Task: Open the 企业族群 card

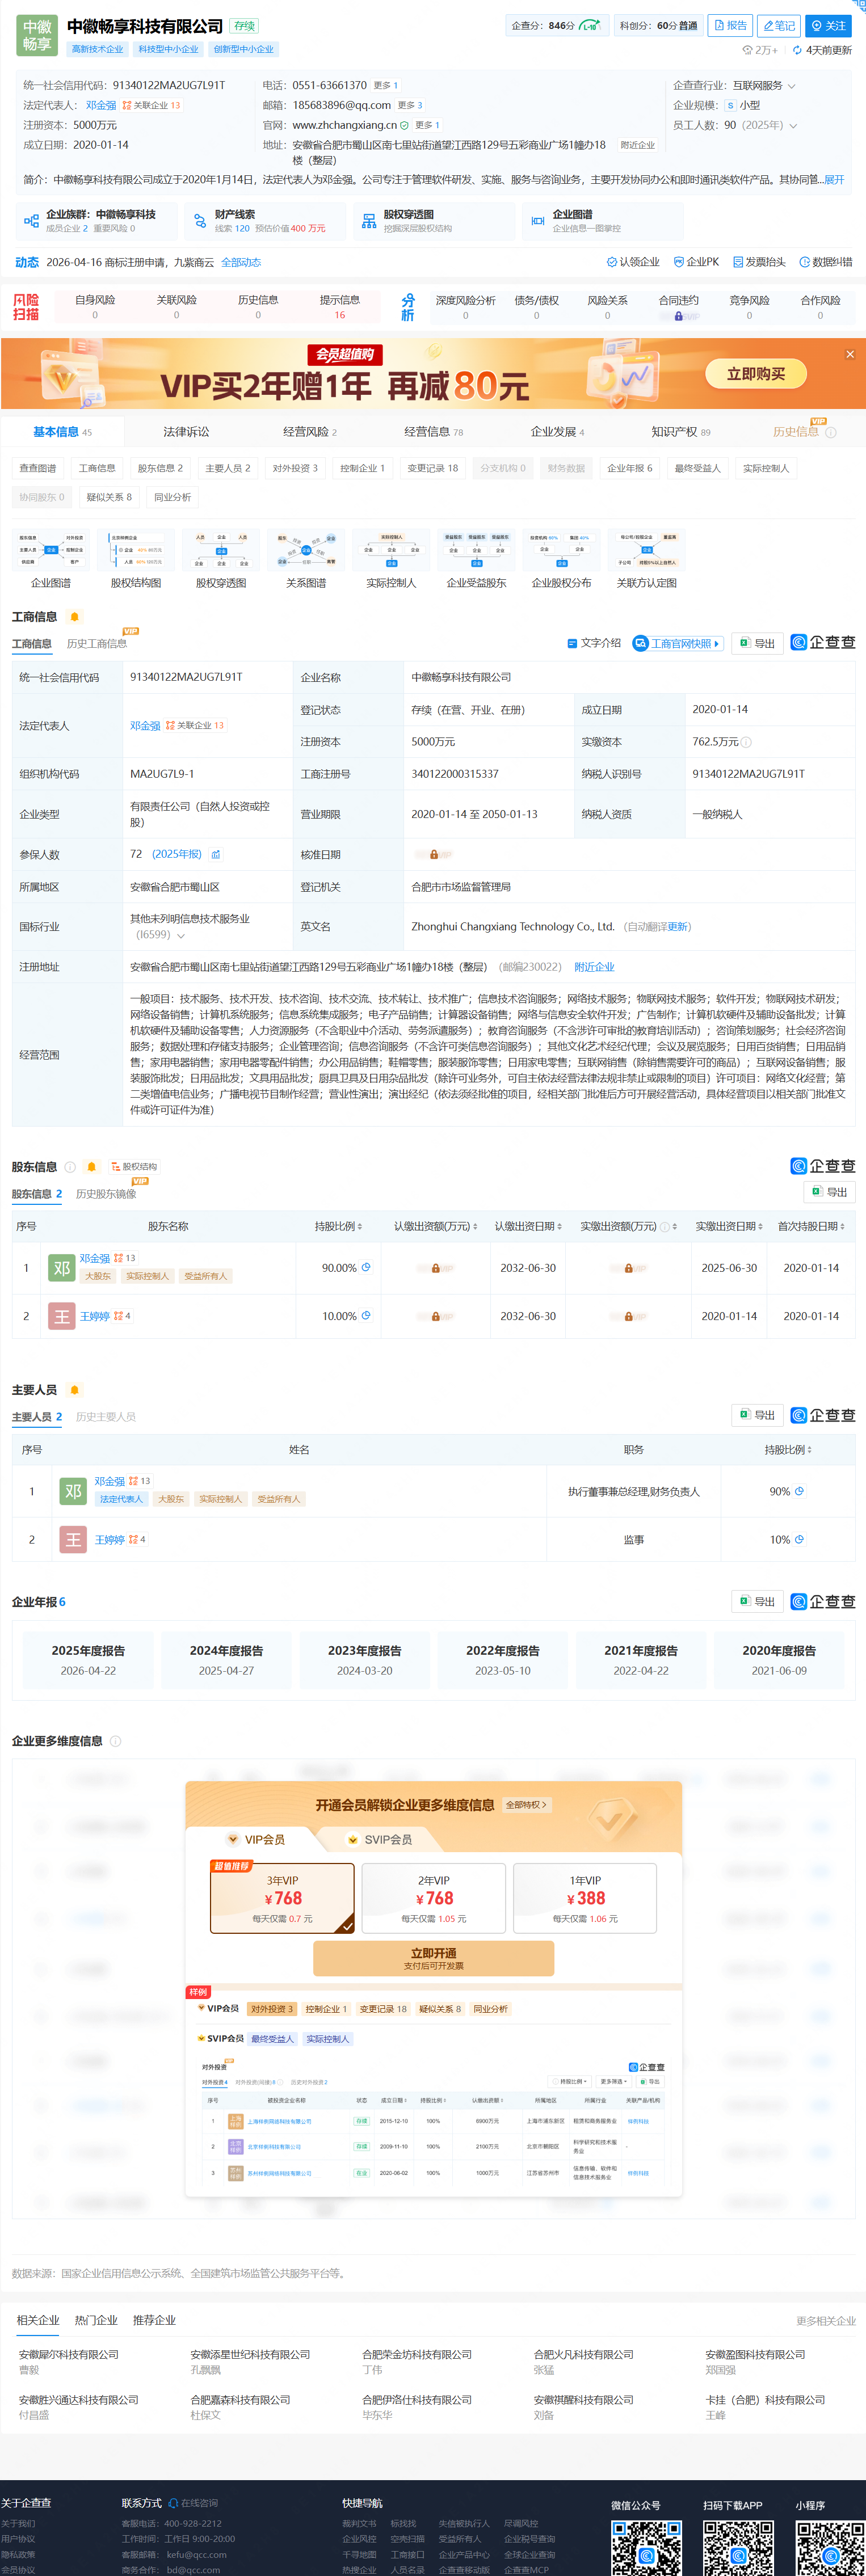Action: (x=96, y=221)
